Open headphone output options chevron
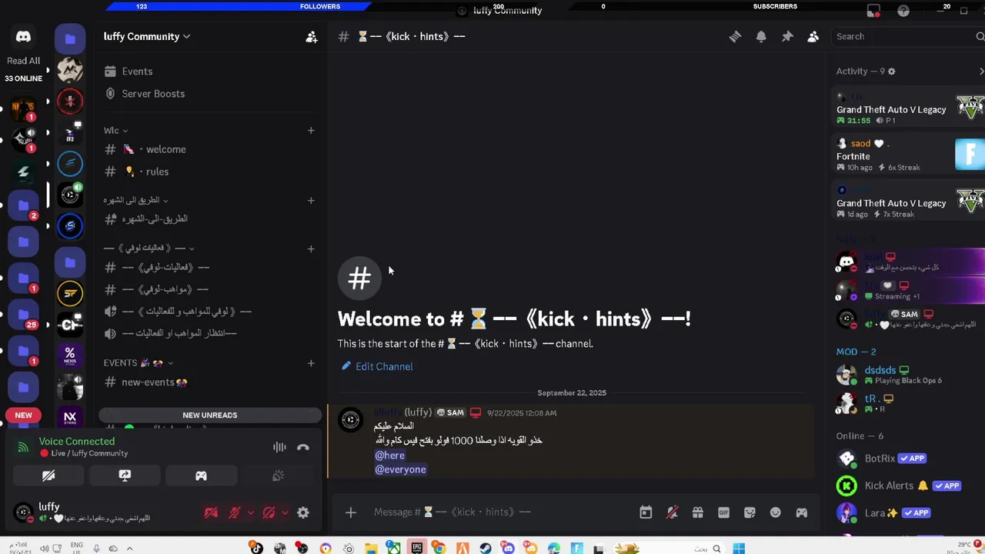 click(x=285, y=512)
